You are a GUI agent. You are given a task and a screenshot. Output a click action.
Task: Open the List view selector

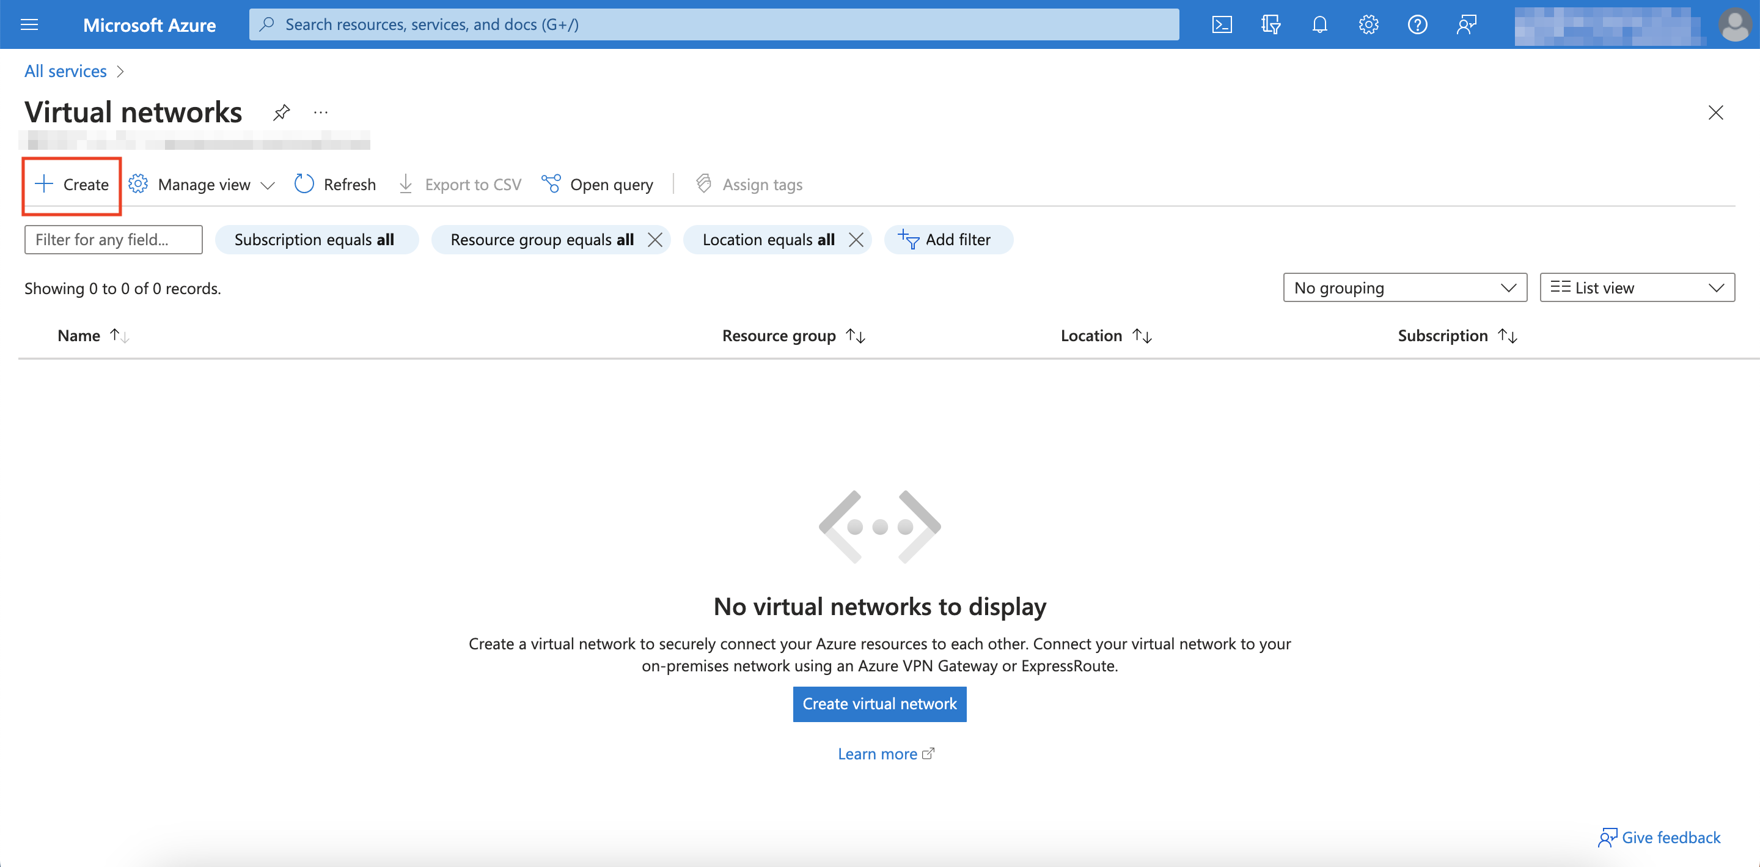coord(1636,287)
